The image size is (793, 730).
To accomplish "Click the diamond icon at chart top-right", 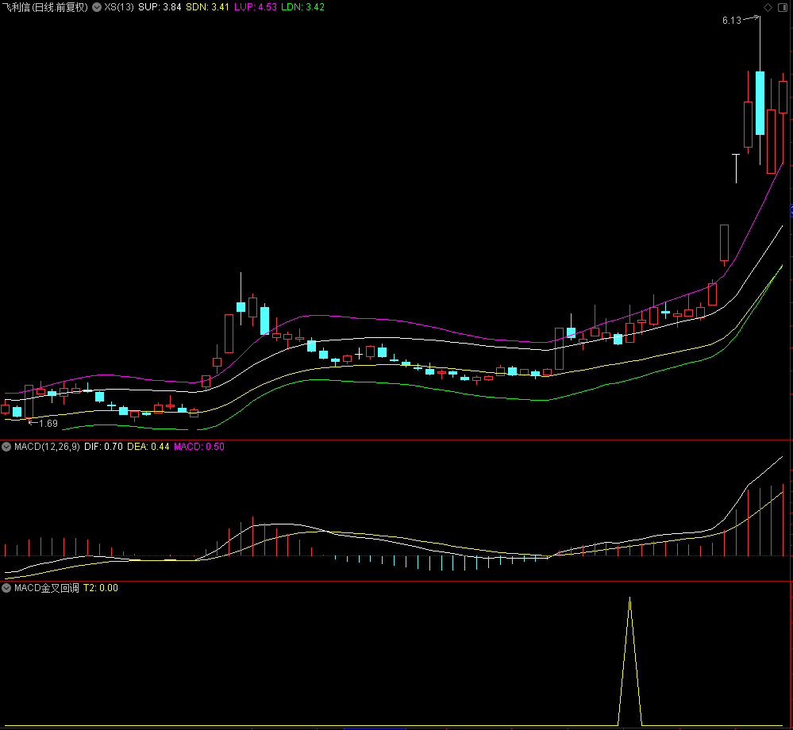I will click(768, 7).
